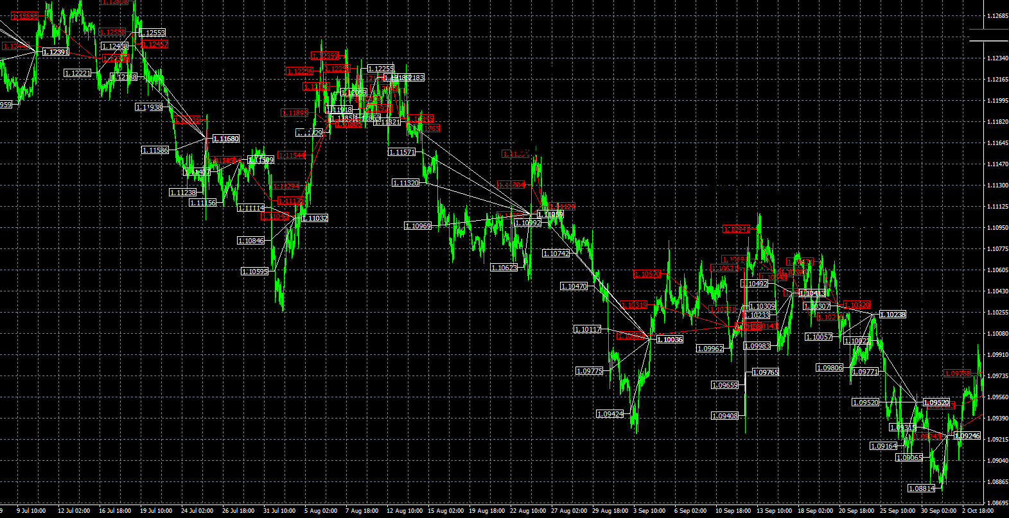1009x518 pixels.
Task: Select the 1.09424 price label
Action: [x=610, y=414]
